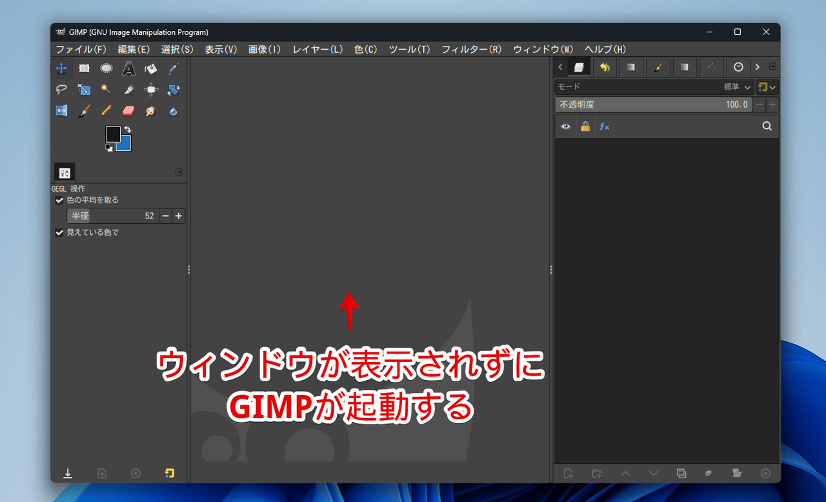Swap foreground and background colors
Screen dimensions: 826x502
pyautogui.click(x=127, y=130)
